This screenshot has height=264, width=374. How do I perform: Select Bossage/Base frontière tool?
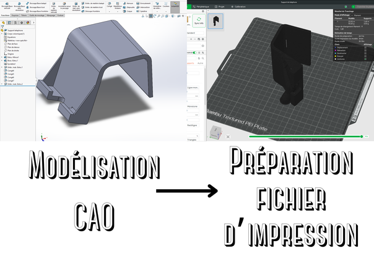click(x=37, y=11)
